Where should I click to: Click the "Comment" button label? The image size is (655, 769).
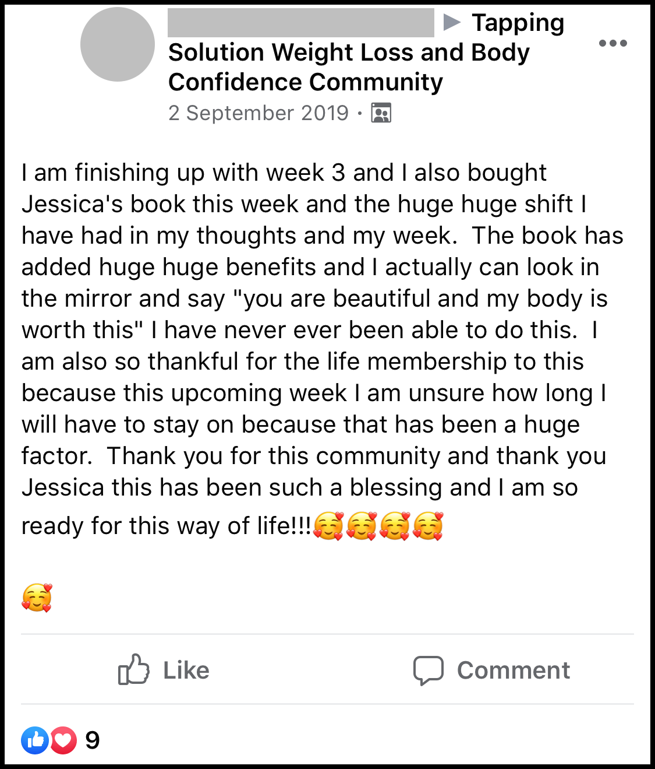coord(513,670)
